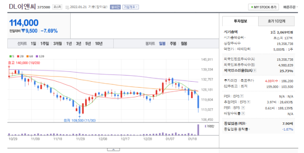Click the estimated EPS value 28,693원
The image size is (304, 153).
click(x=286, y=102)
